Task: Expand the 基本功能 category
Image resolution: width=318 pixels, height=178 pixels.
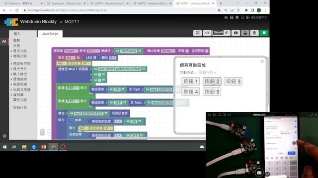Action: (20, 51)
